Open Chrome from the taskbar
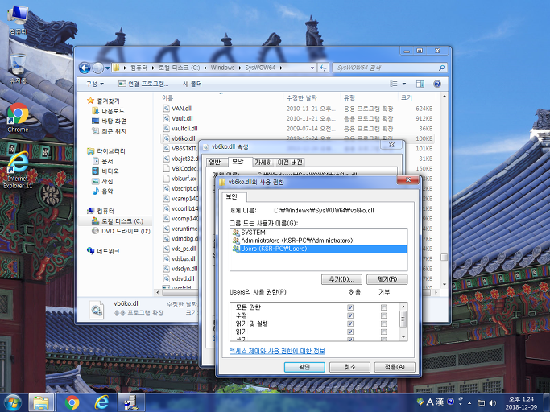This screenshot has height=412, width=550. (x=72, y=402)
